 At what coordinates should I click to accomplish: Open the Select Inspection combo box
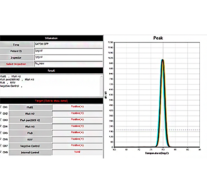pyautogui.click(x=68, y=64)
